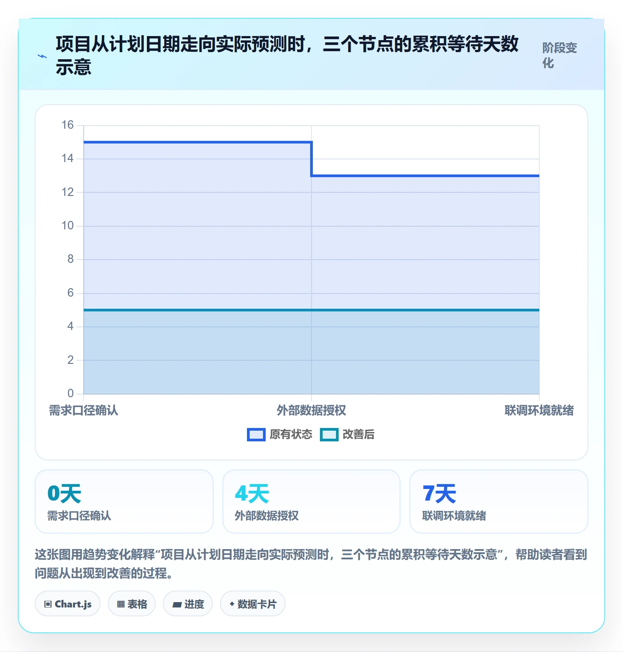This screenshot has height=652, width=623.
Task: Click the 4天 value text
Action: [252, 493]
